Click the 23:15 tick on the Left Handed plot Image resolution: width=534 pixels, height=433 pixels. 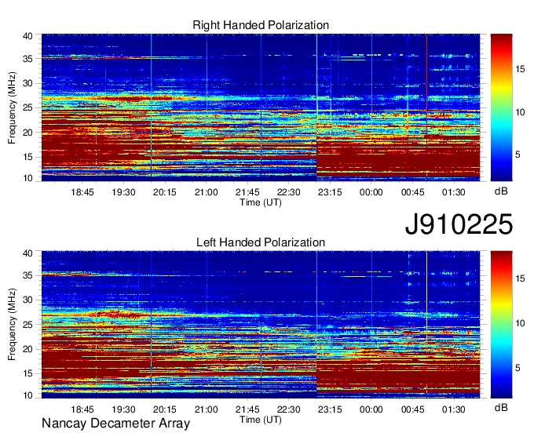pos(330,409)
